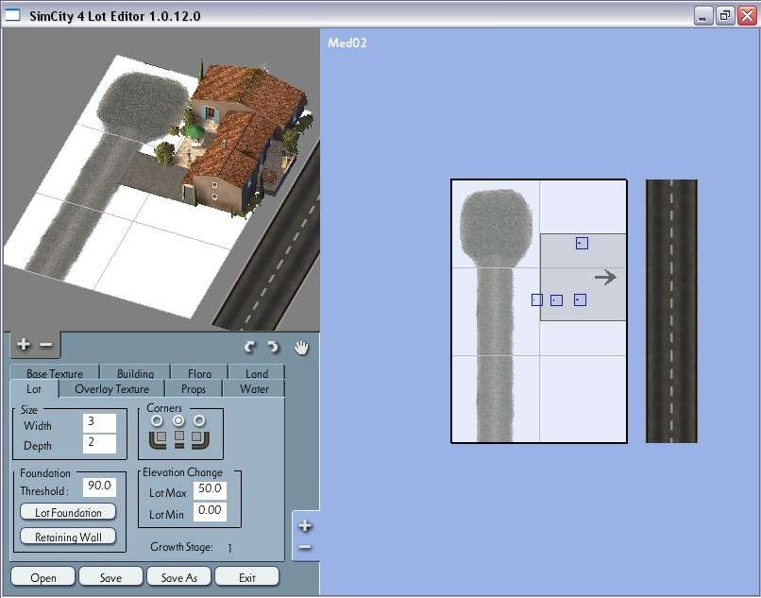Click the road strip in the 2D plan view
This screenshot has width=761, height=598.
click(671, 311)
